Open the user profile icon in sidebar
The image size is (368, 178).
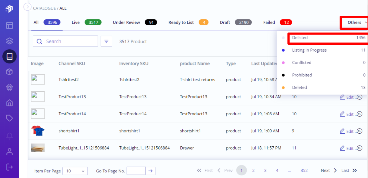tap(10, 151)
